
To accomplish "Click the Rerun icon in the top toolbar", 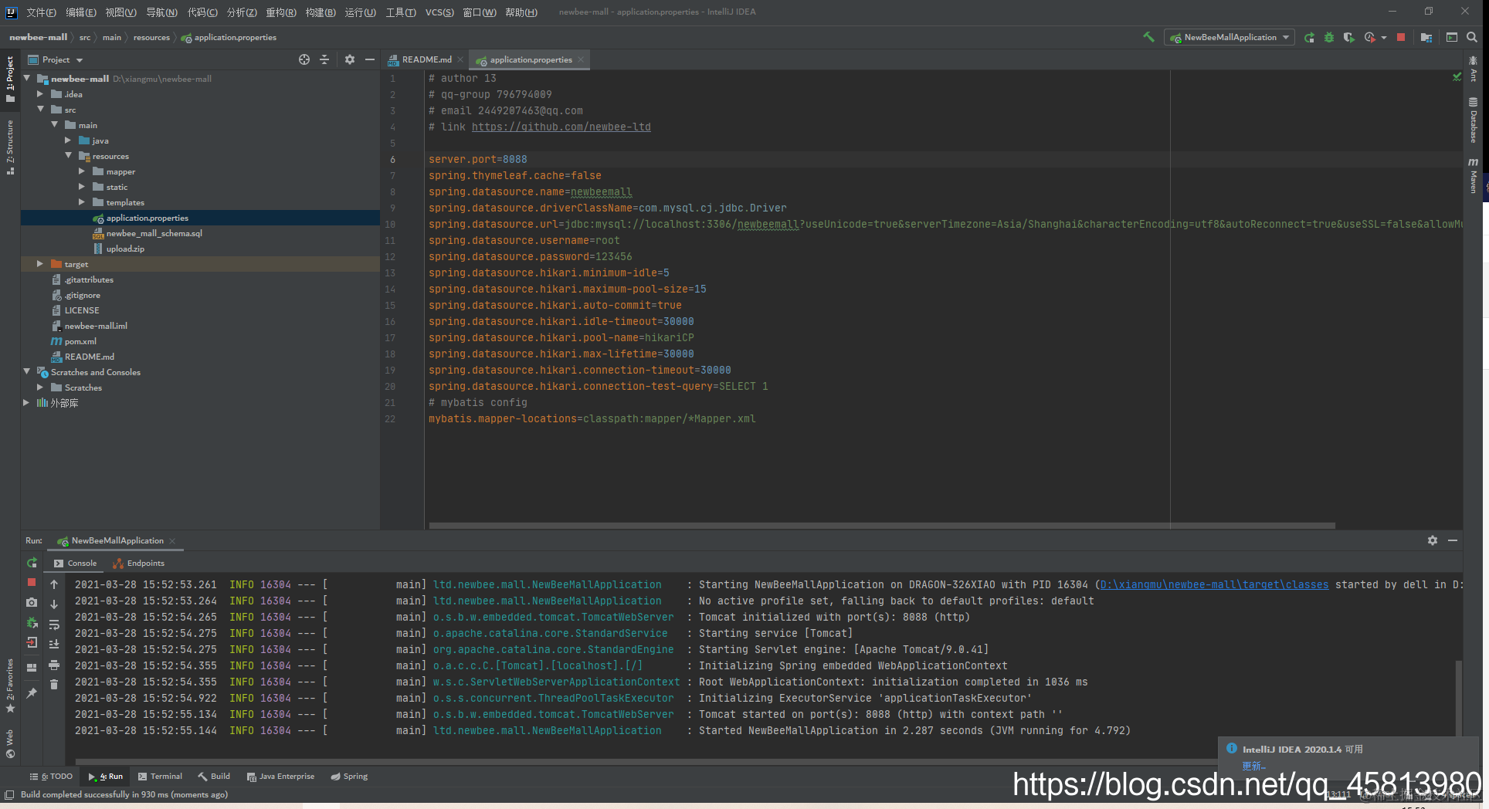I will (1309, 37).
